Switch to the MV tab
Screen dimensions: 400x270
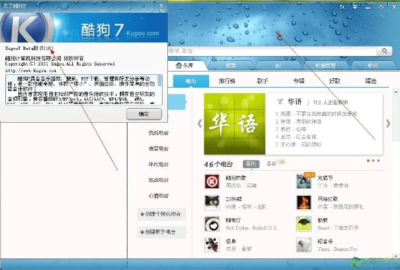pyautogui.click(x=278, y=65)
